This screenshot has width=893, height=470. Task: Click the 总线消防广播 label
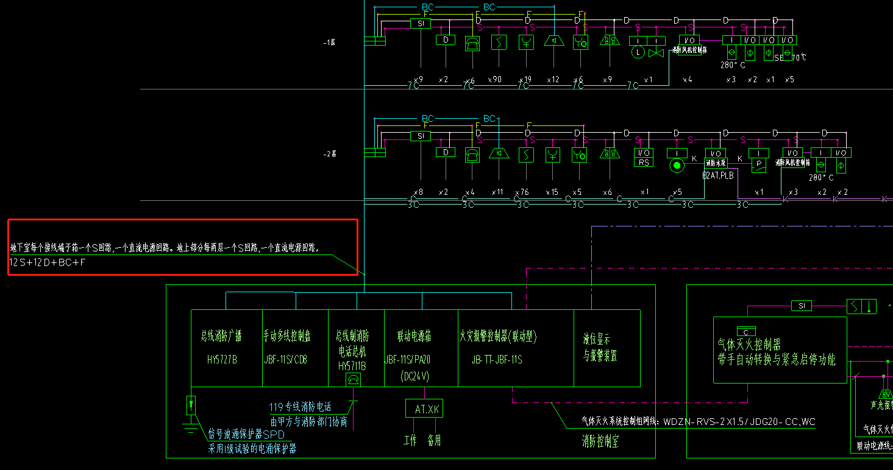pyautogui.click(x=222, y=335)
